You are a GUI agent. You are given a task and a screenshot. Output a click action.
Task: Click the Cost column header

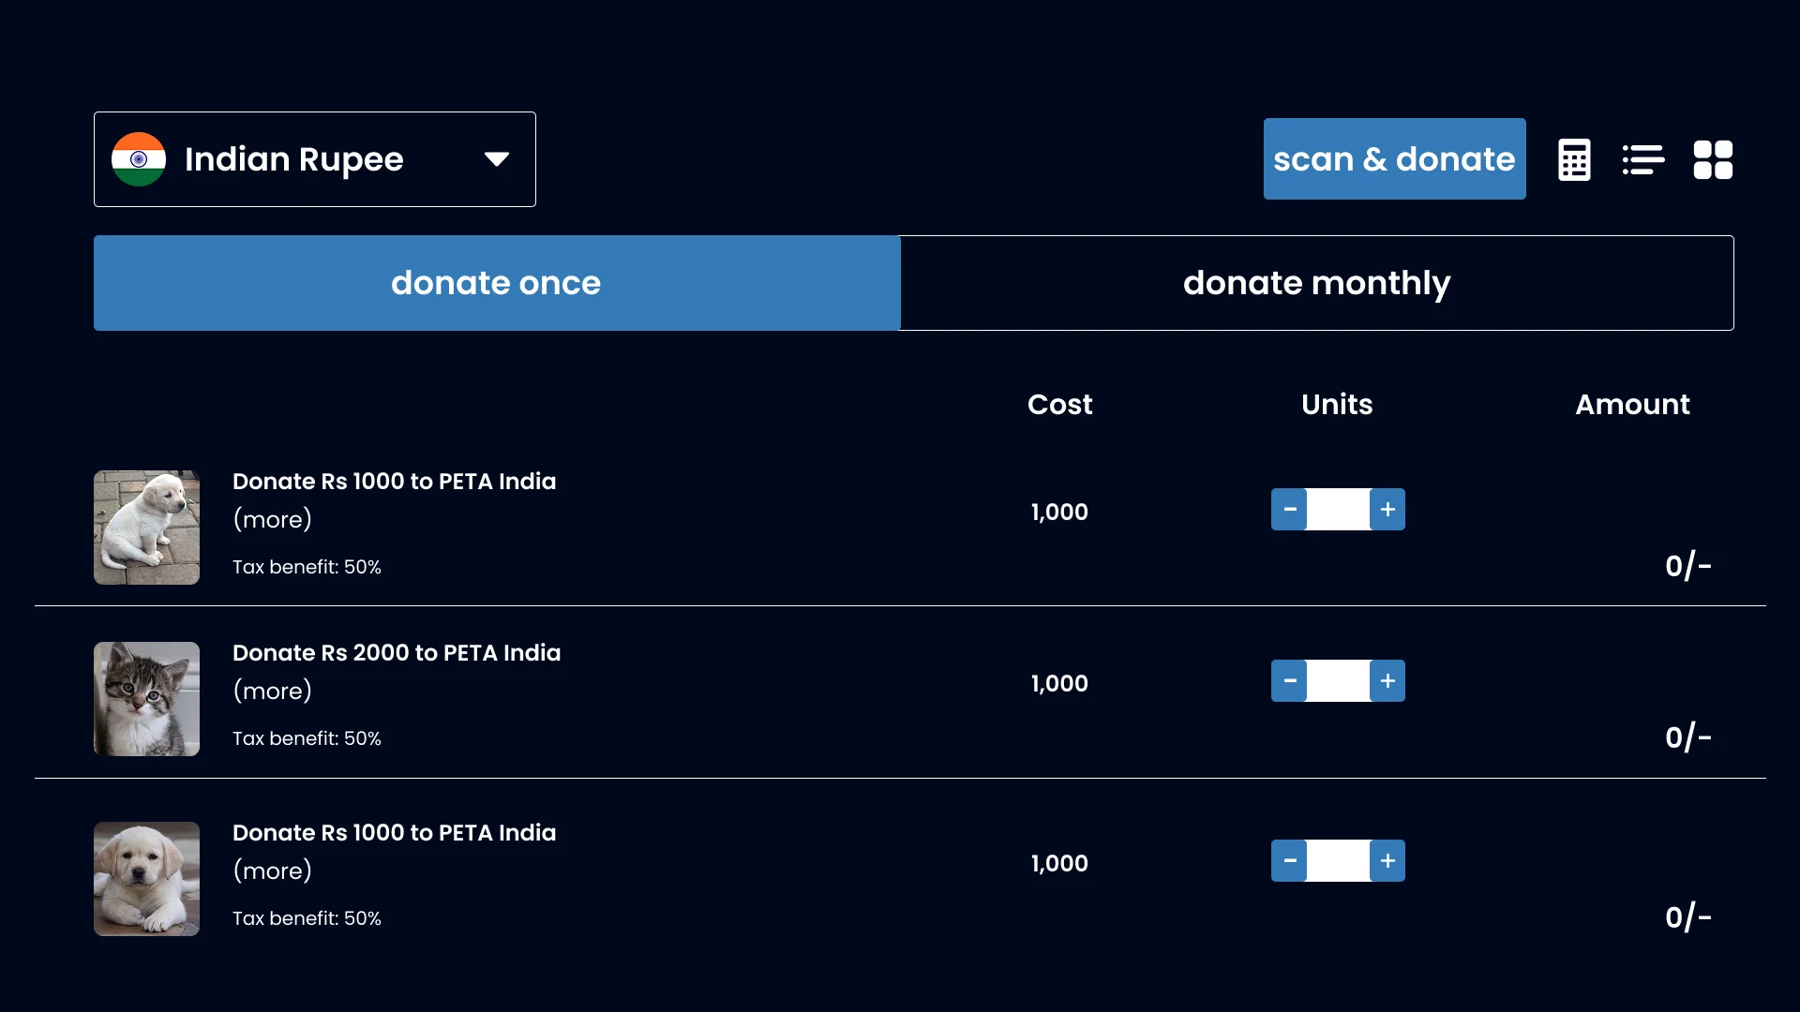[x=1059, y=405]
